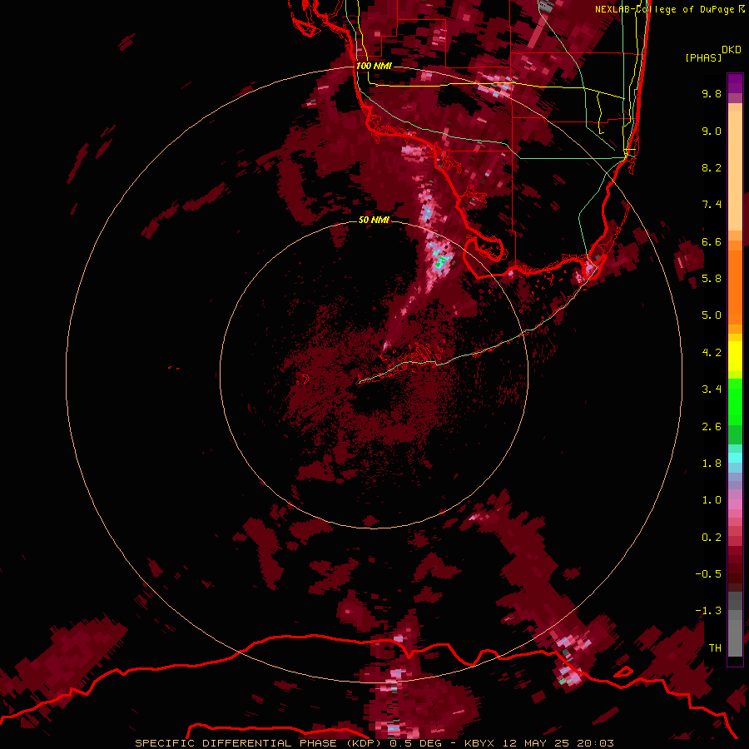Click the green high-KDP core in storm
The image size is (749, 749).
pyautogui.click(x=440, y=262)
